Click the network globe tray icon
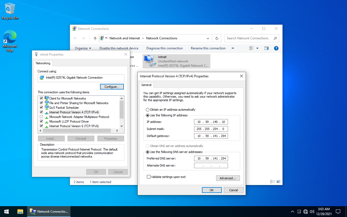Screen dimensions: 347x217 306,212
